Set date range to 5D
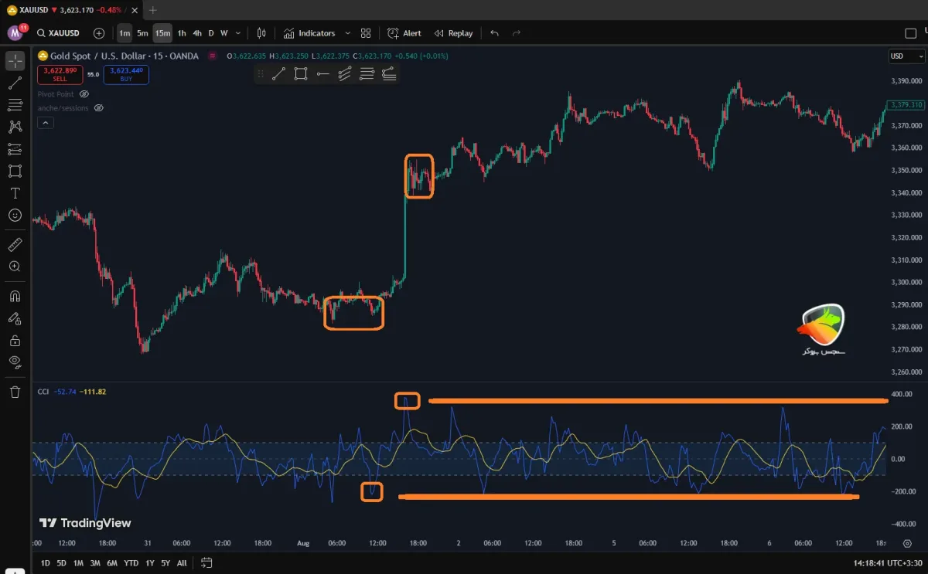 [62, 563]
